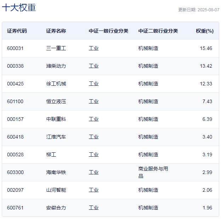Click weight value 6.39

[x=207, y=119]
